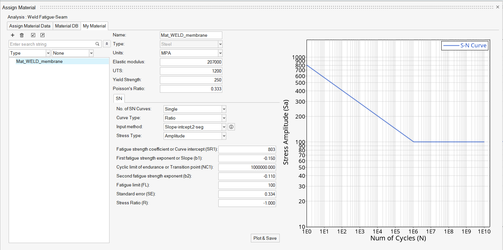Select the My Material tab
The height and width of the screenshot is (250, 503).
pyautogui.click(x=94, y=26)
